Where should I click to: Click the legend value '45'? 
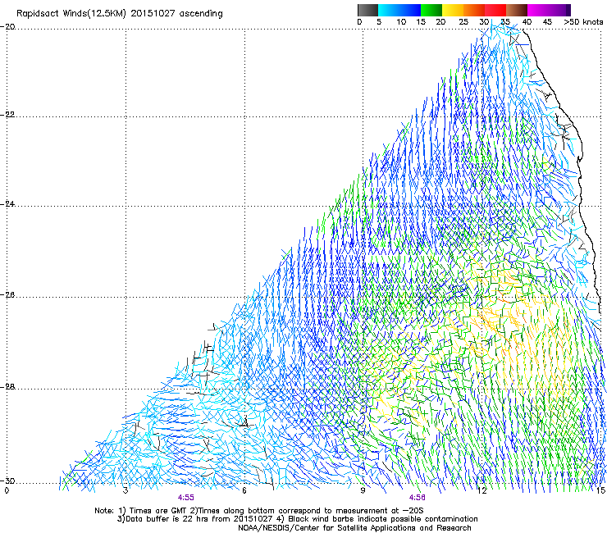pyautogui.click(x=547, y=22)
